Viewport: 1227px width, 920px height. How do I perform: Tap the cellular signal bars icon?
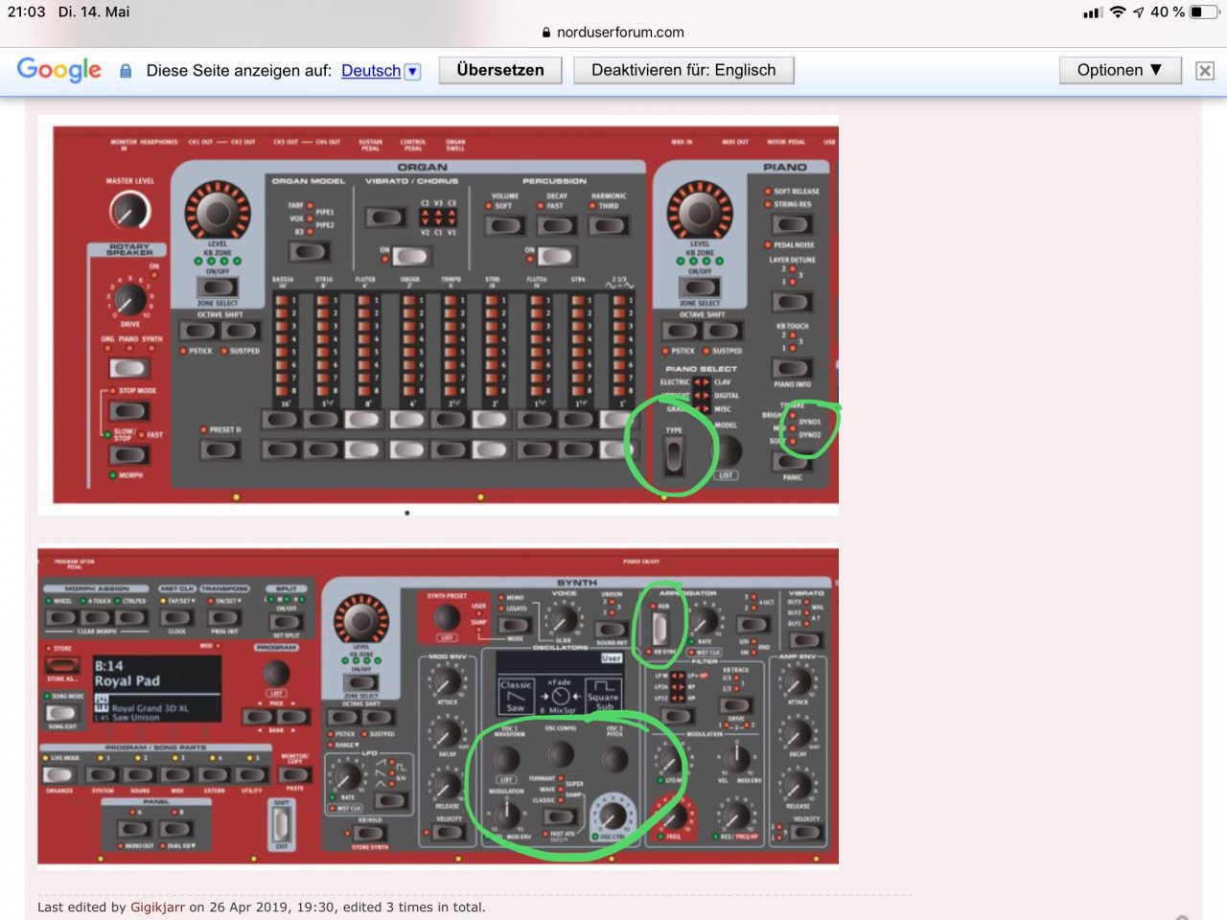tap(1092, 12)
